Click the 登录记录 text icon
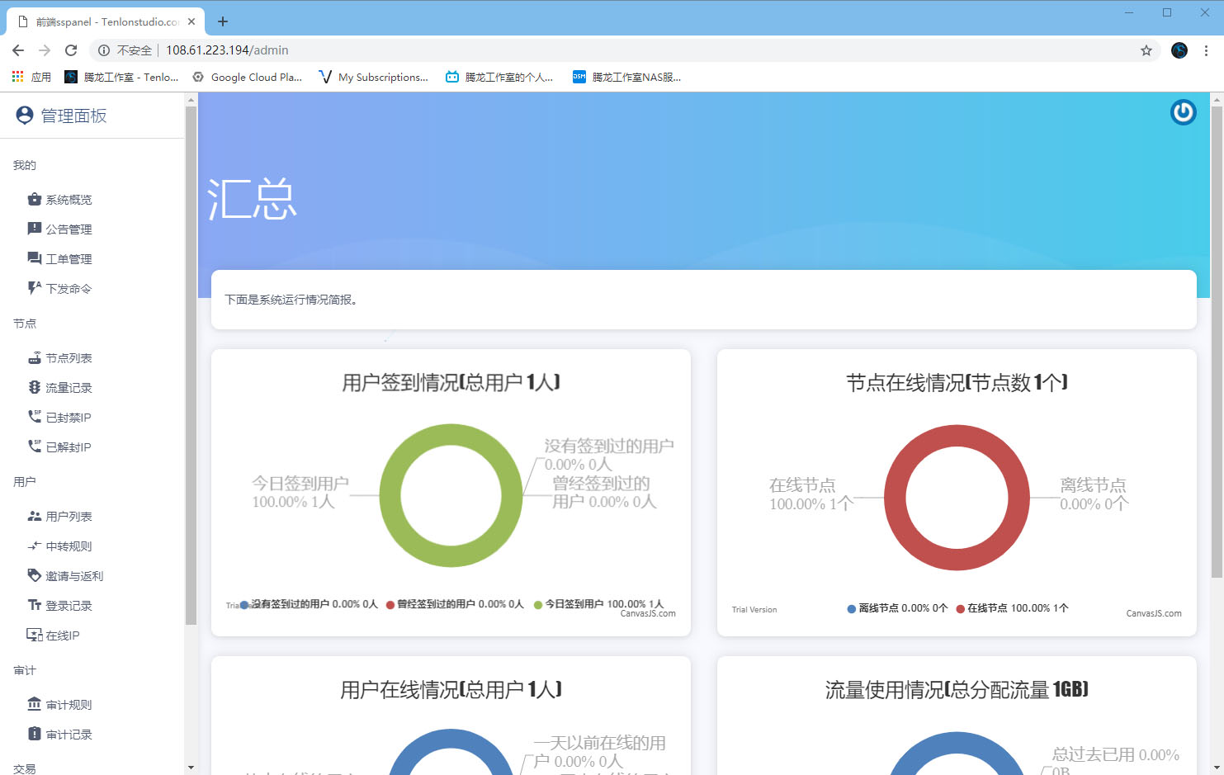 (x=35, y=605)
